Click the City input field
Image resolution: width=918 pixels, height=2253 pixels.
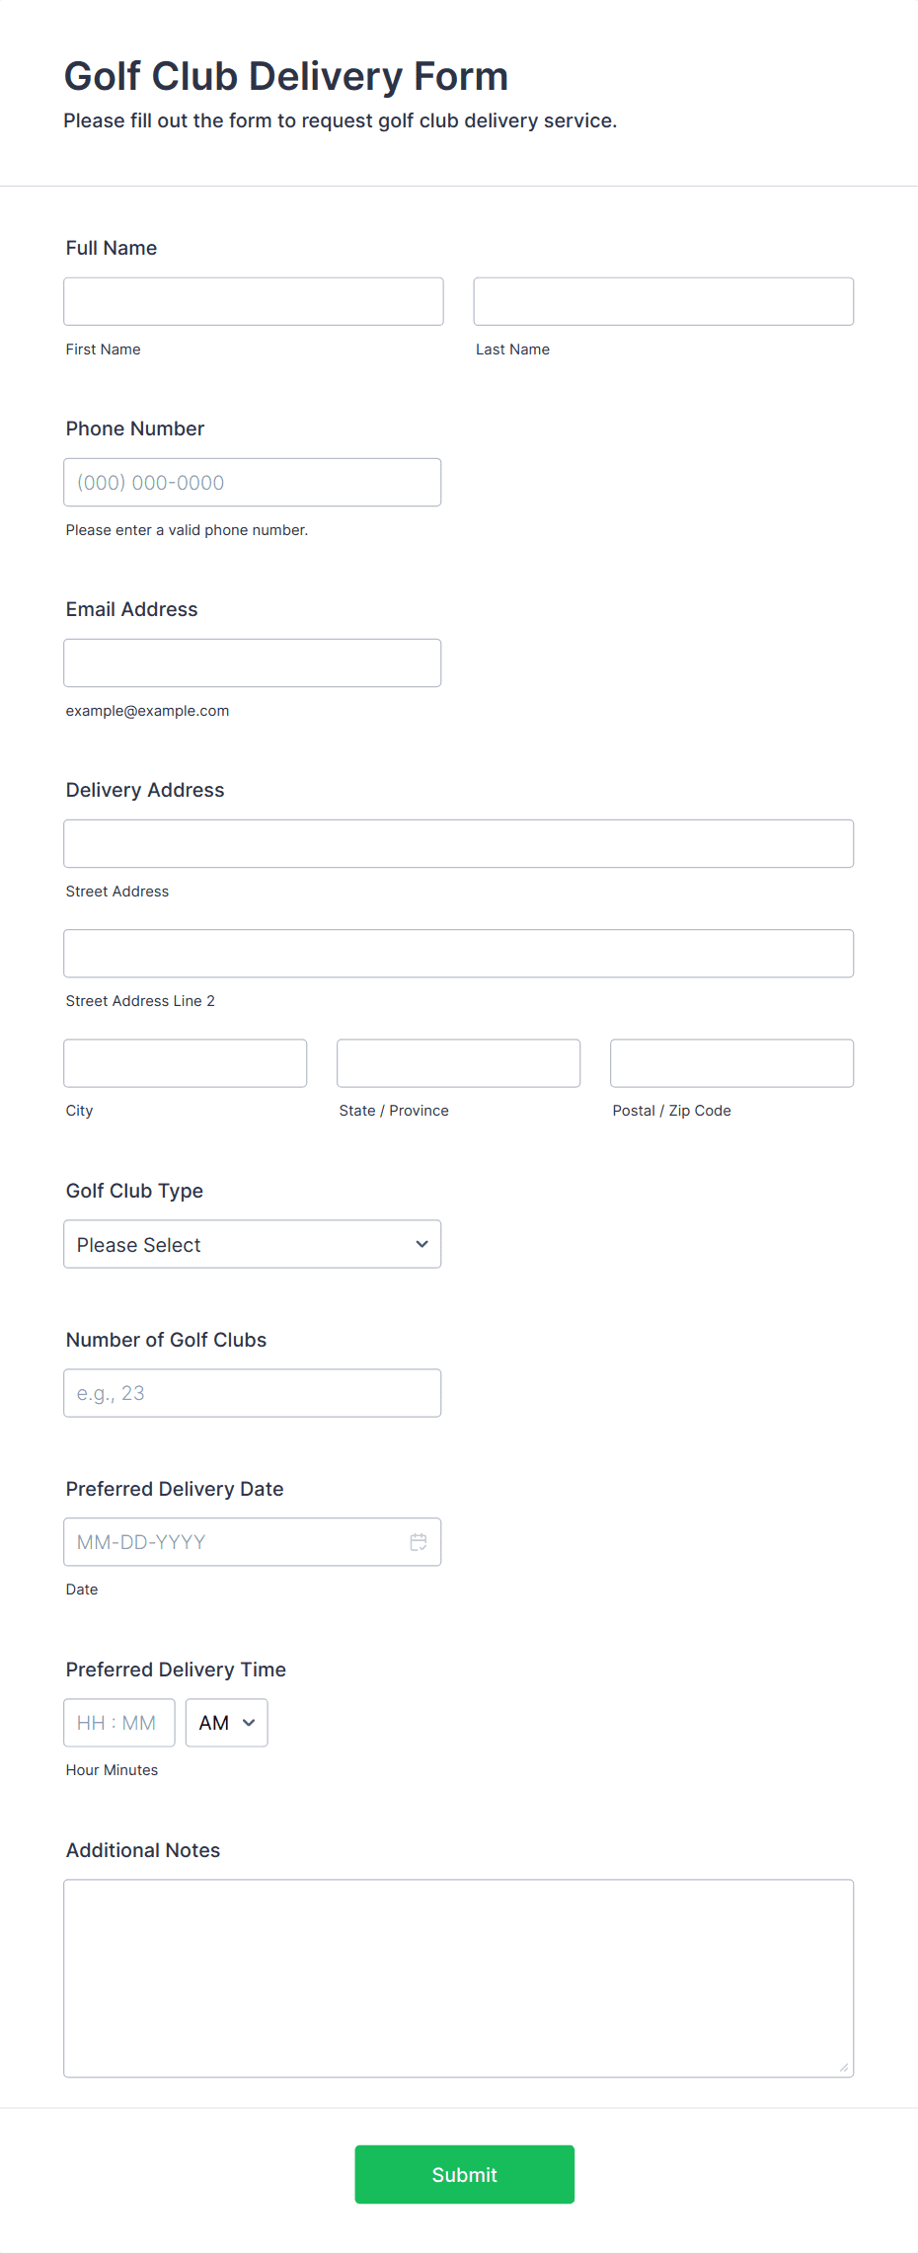click(x=186, y=1063)
